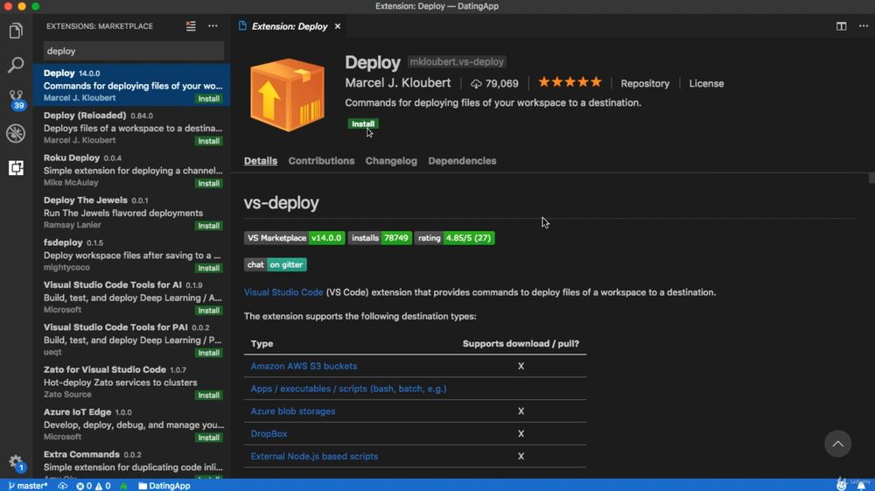Open notifications bell in status bar
Viewport: 875px width, 491px height.
point(861,486)
